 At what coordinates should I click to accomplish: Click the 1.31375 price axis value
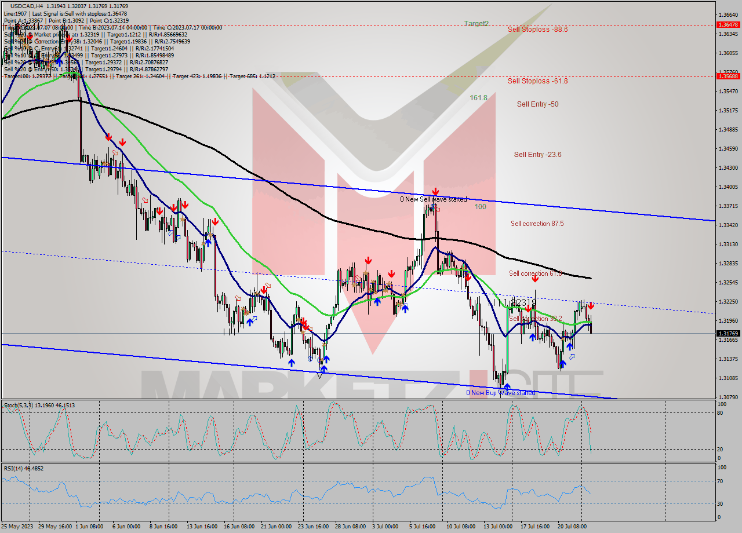pos(728,359)
